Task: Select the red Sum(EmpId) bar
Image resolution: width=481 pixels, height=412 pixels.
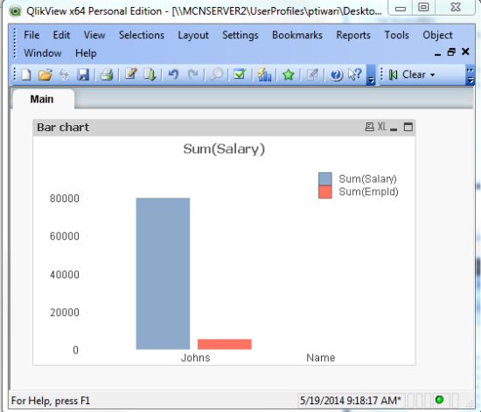Action: click(225, 344)
